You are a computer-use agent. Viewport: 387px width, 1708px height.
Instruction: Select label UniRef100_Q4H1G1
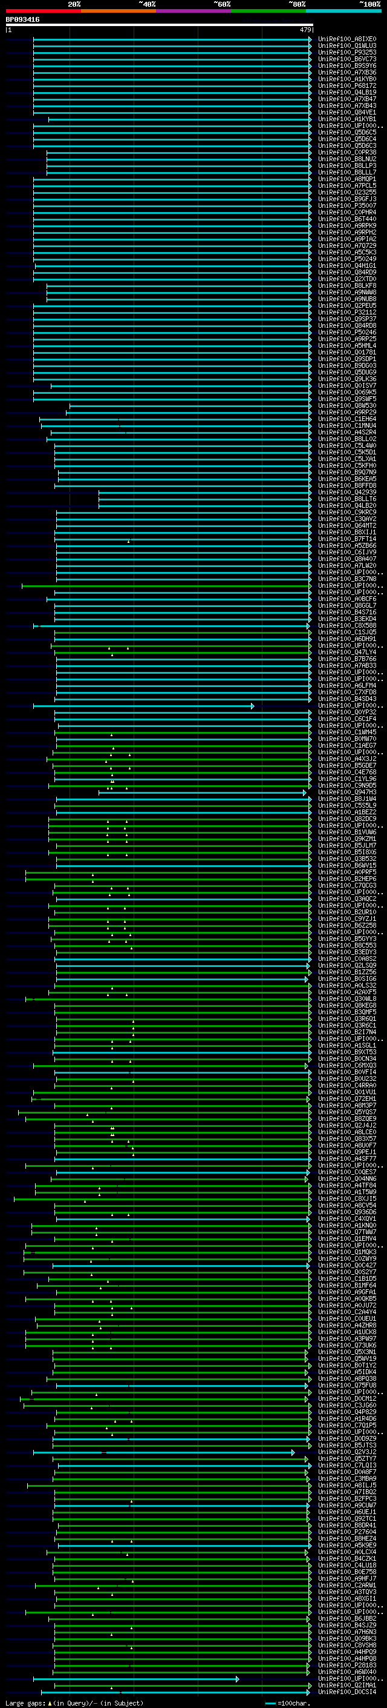click(347, 266)
